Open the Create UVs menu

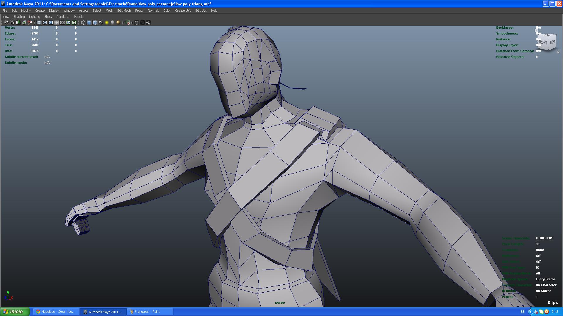pyautogui.click(x=183, y=11)
